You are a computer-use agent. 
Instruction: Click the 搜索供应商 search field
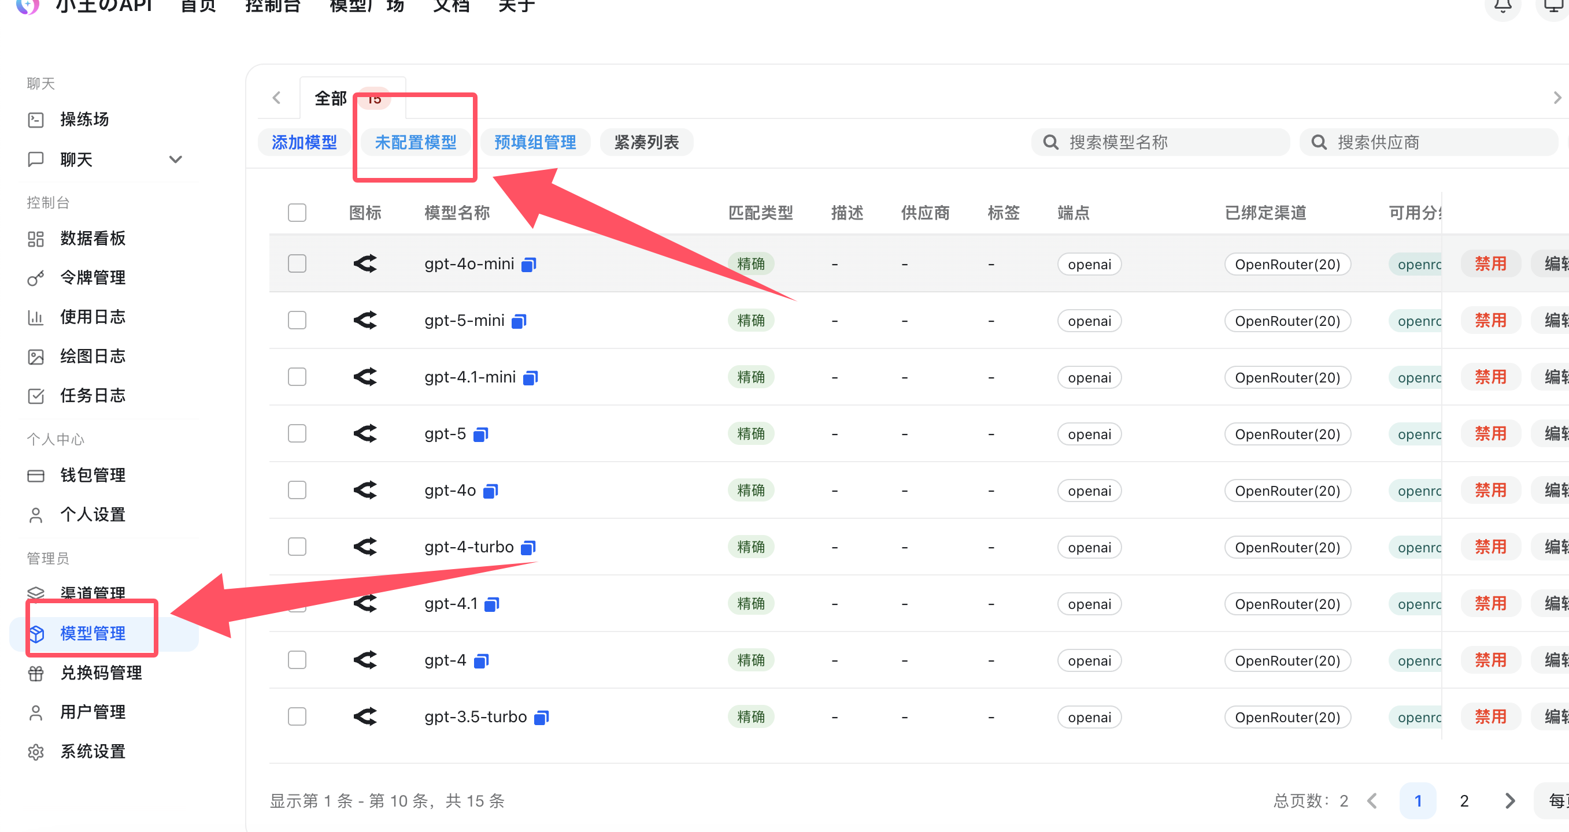coord(1429,142)
